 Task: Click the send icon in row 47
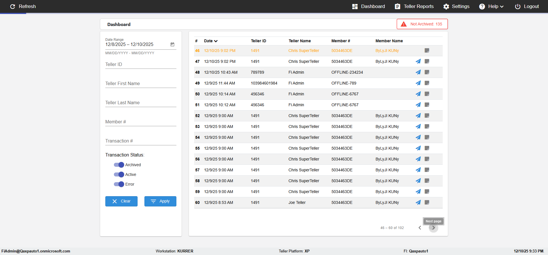(418, 61)
